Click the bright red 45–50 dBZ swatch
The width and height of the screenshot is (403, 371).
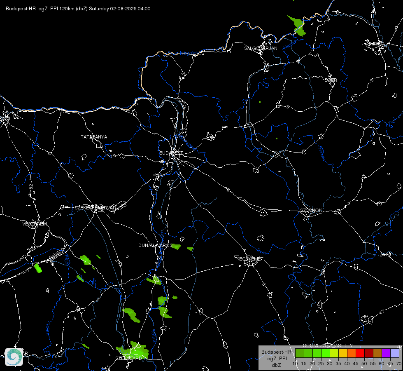[360, 353]
